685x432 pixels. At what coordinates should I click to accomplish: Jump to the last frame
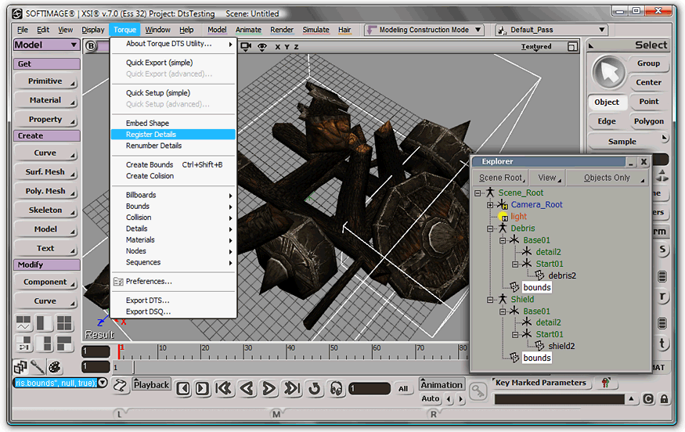291,388
